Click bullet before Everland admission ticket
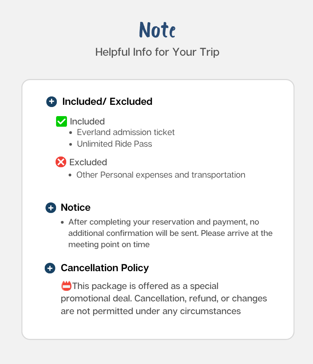 tap(71, 132)
